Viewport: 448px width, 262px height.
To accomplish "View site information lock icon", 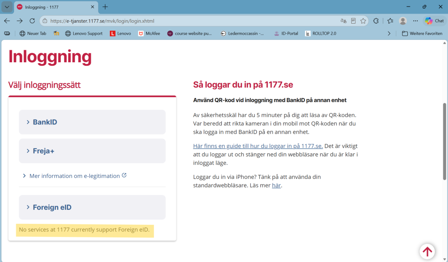I will coord(45,21).
